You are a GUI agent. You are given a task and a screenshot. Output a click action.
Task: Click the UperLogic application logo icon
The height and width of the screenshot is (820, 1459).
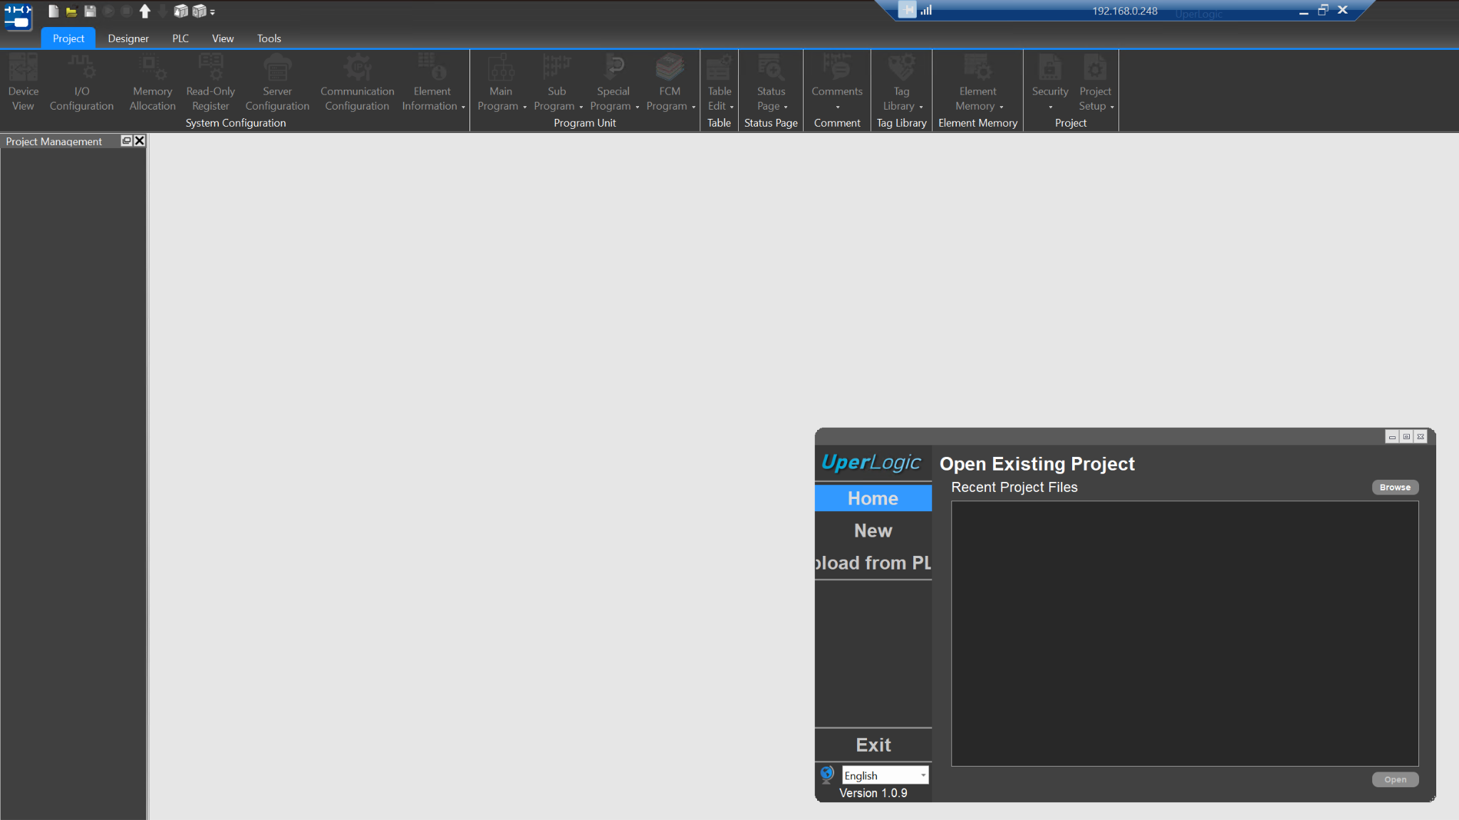(18, 16)
